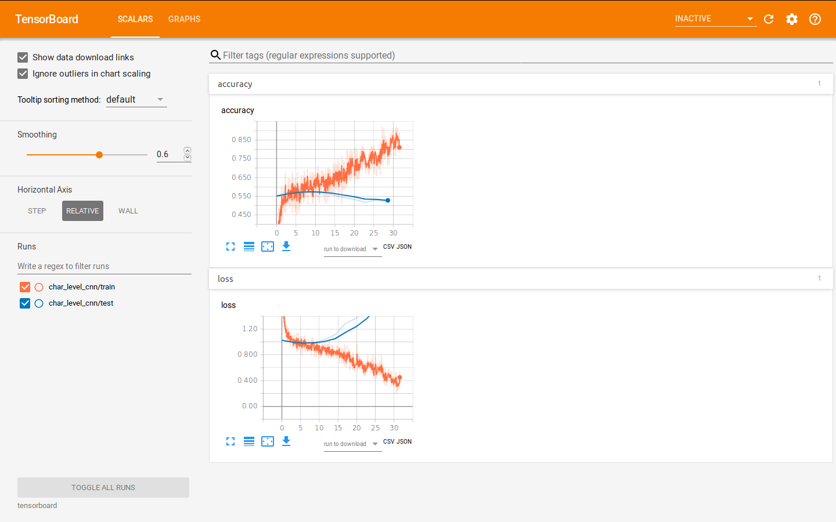Toggle Show data download links checkbox
Image resolution: width=836 pixels, height=522 pixels.
23,57
